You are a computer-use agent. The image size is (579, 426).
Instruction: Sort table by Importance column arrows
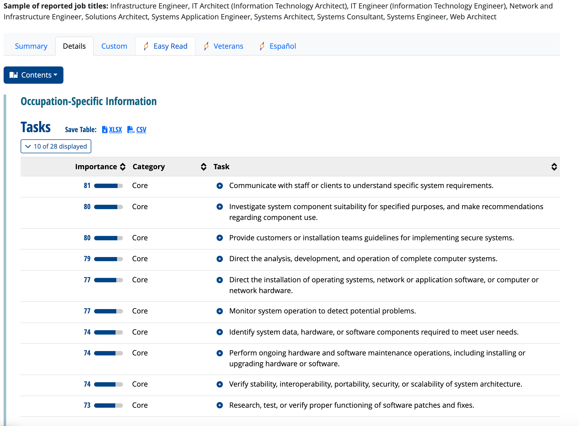(123, 167)
